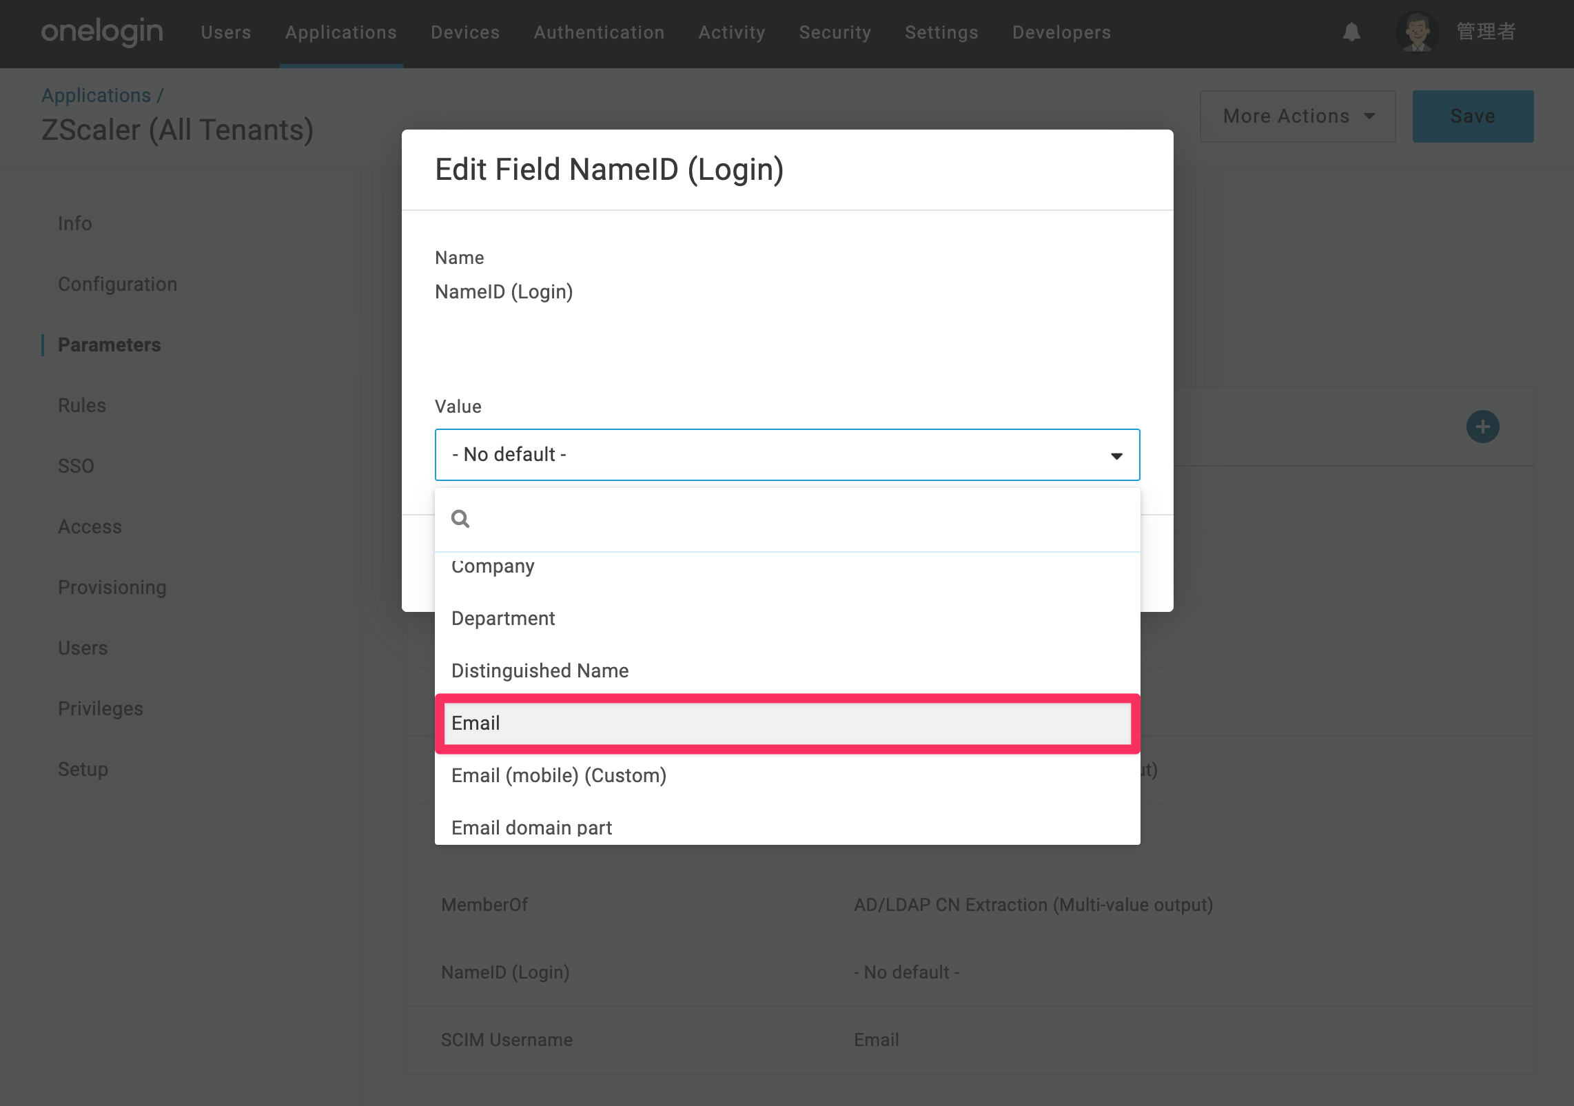The image size is (1574, 1106).
Task: Open the Provisioning sidebar tab
Action: tap(112, 587)
